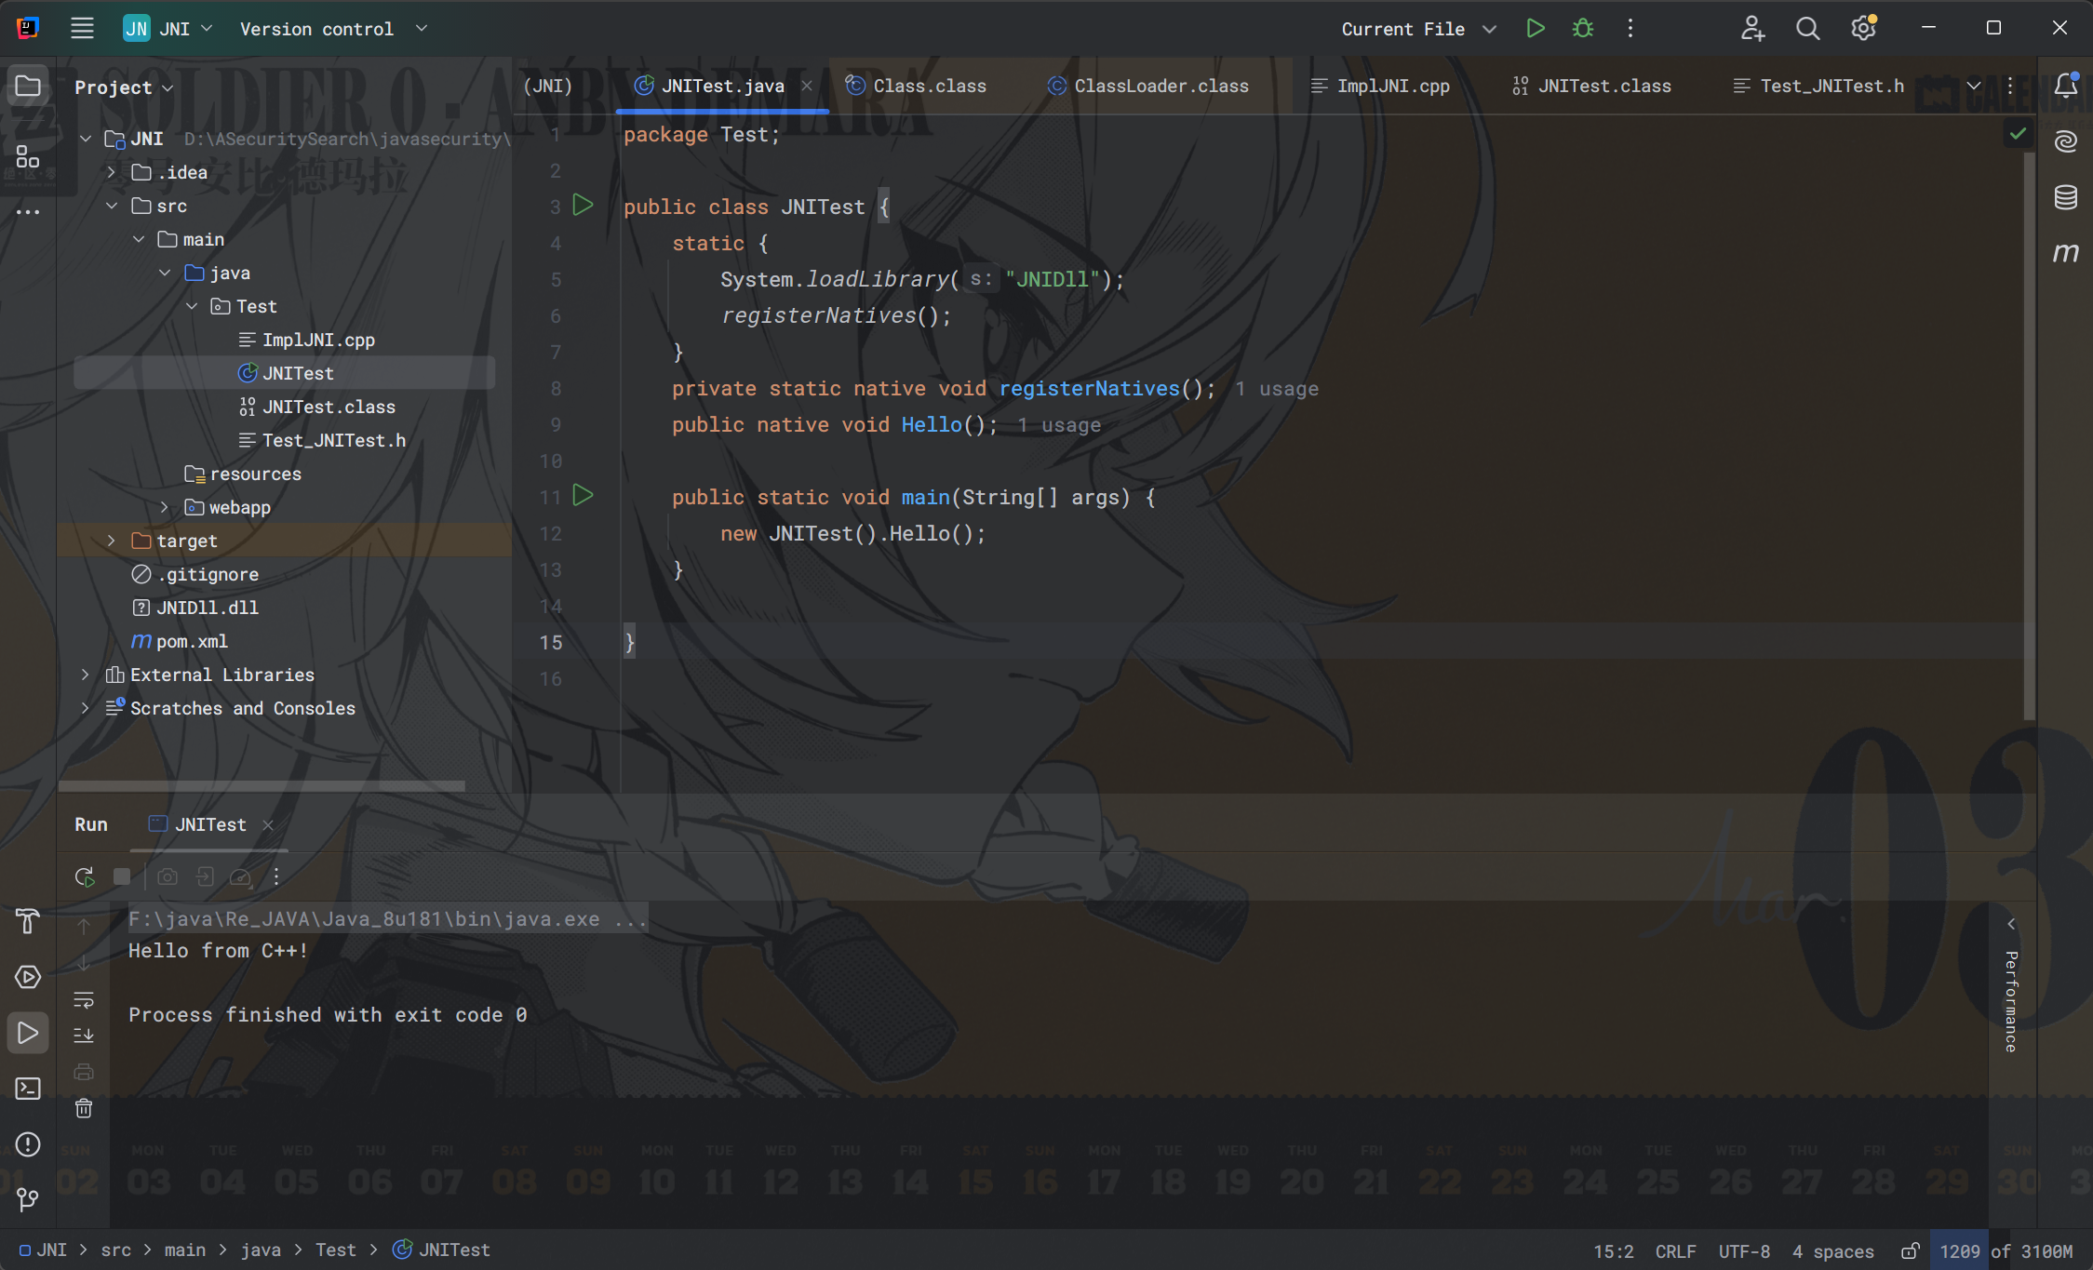Open Run panel more options (three dots)
The width and height of the screenshot is (2093, 1270).
pyautogui.click(x=276, y=876)
